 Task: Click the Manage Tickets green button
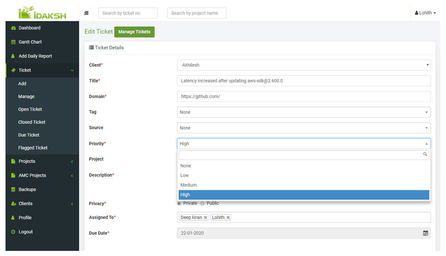[134, 32]
